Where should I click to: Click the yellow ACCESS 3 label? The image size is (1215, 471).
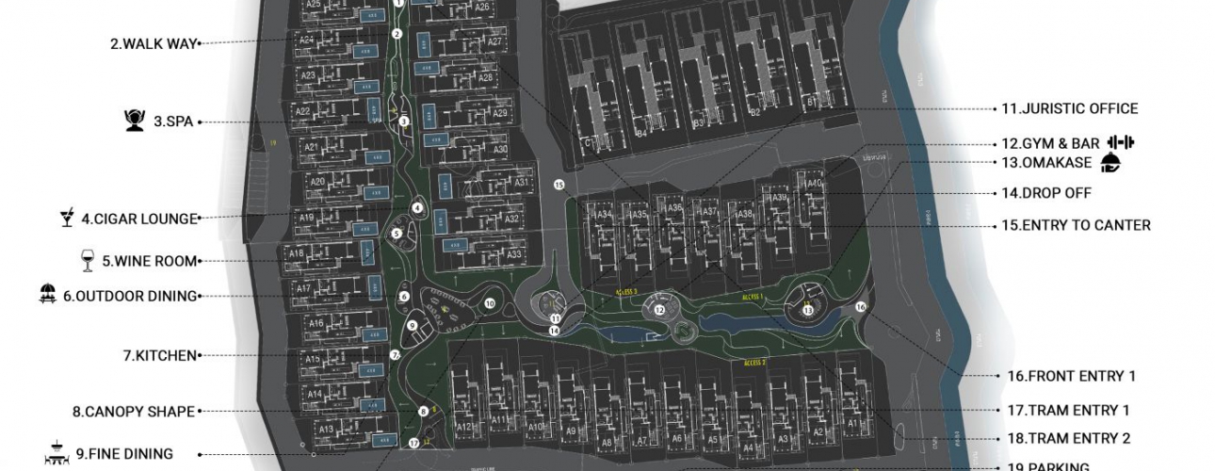[x=626, y=292]
